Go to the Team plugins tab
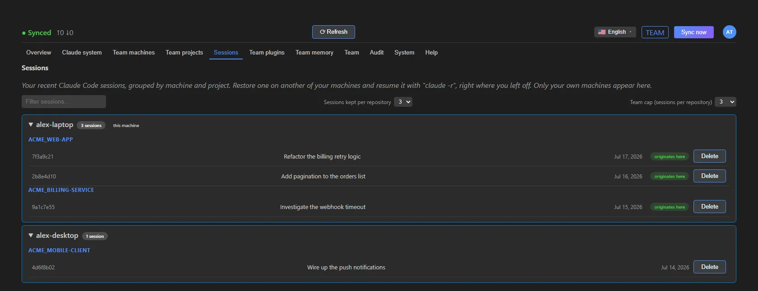Screen dimensions: 758x291 [267, 53]
